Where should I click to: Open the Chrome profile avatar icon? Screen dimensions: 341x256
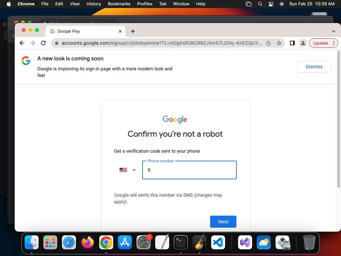pos(303,43)
